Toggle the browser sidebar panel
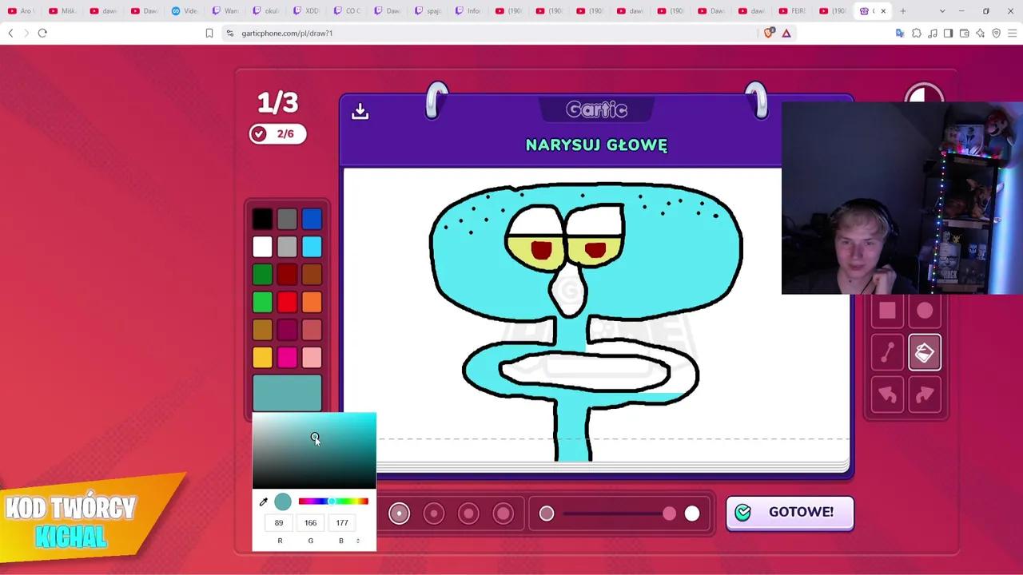The height and width of the screenshot is (575, 1023). [948, 33]
